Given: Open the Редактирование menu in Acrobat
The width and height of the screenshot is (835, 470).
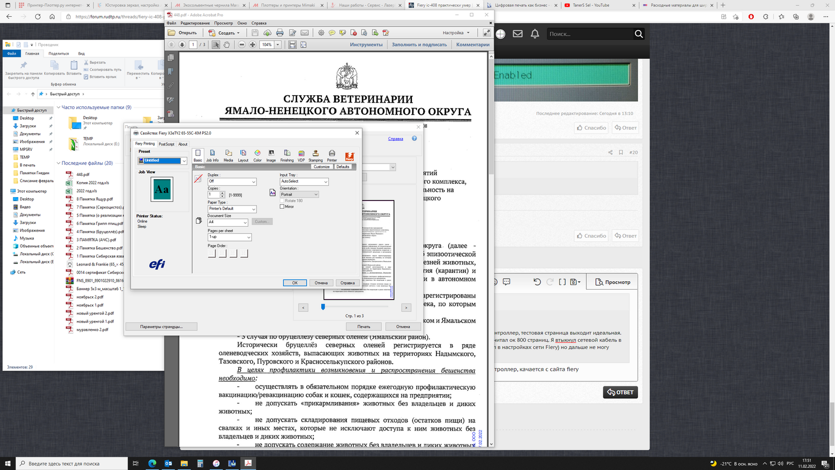Looking at the screenshot, I should pyautogui.click(x=195, y=23).
